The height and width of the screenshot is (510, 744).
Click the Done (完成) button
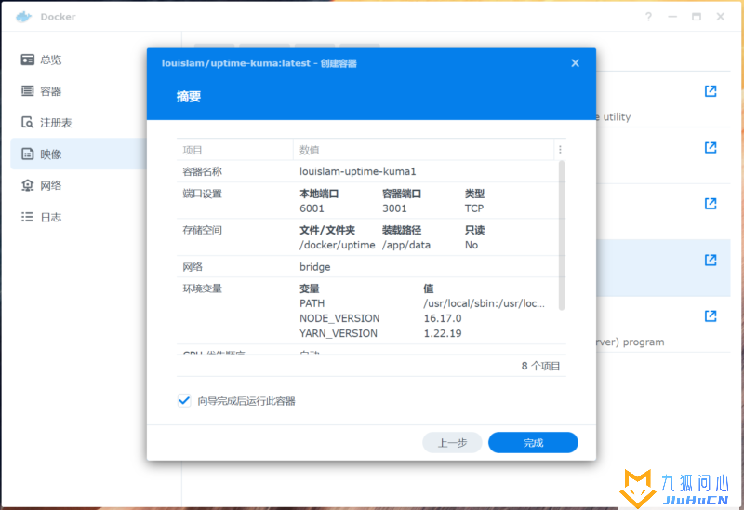click(x=533, y=443)
